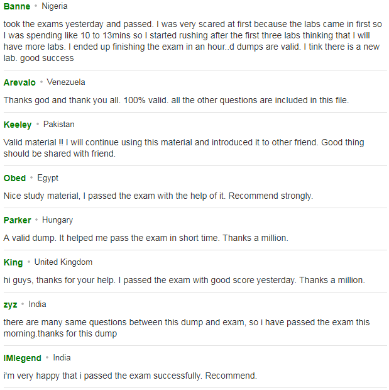Click the Hungary country label
This screenshot has width=389, height=390.
[x=57, y=220]
